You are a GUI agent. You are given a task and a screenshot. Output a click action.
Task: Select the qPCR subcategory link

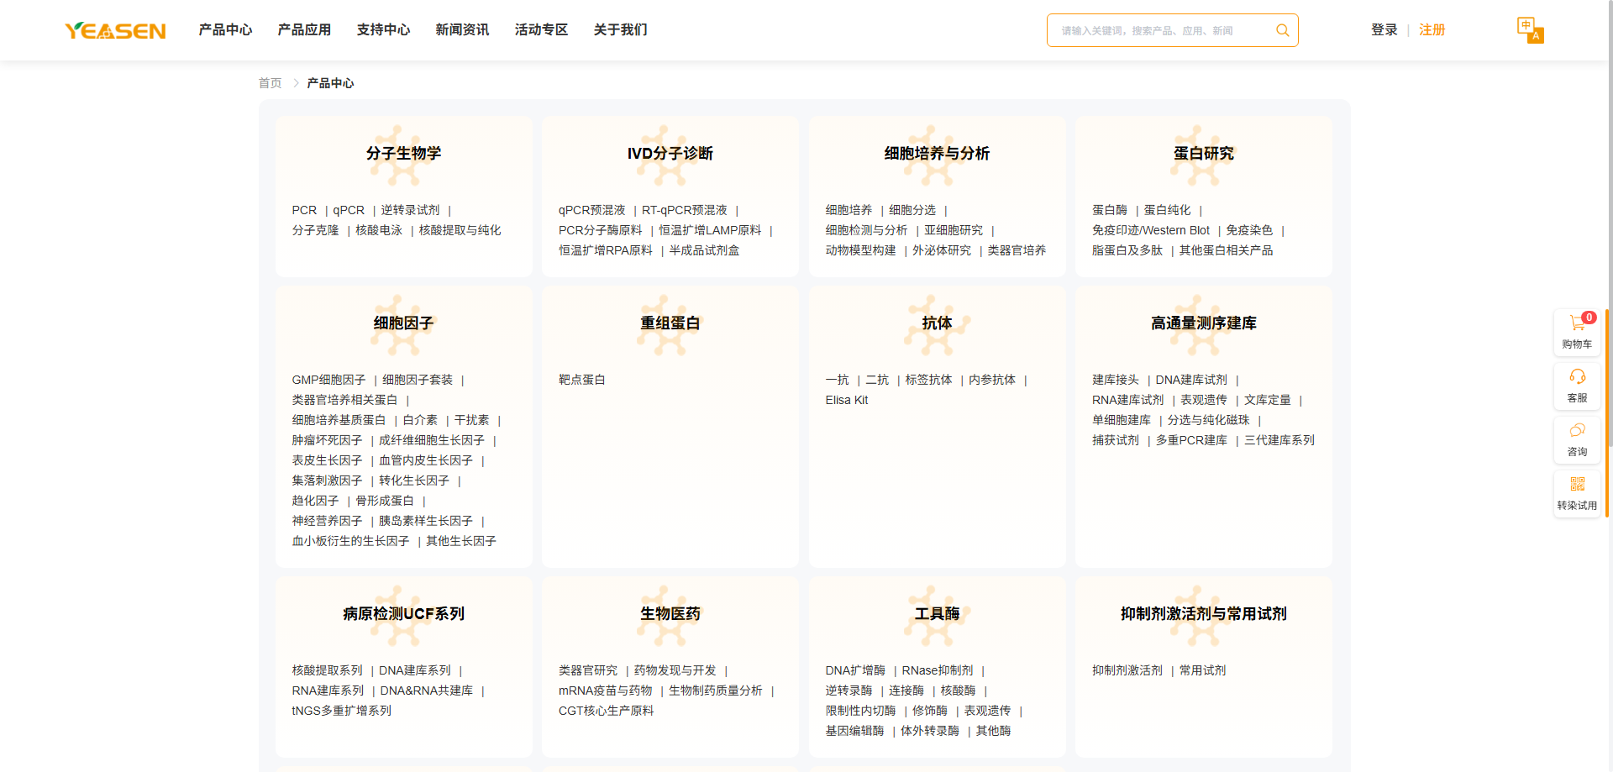pos(349,210)
